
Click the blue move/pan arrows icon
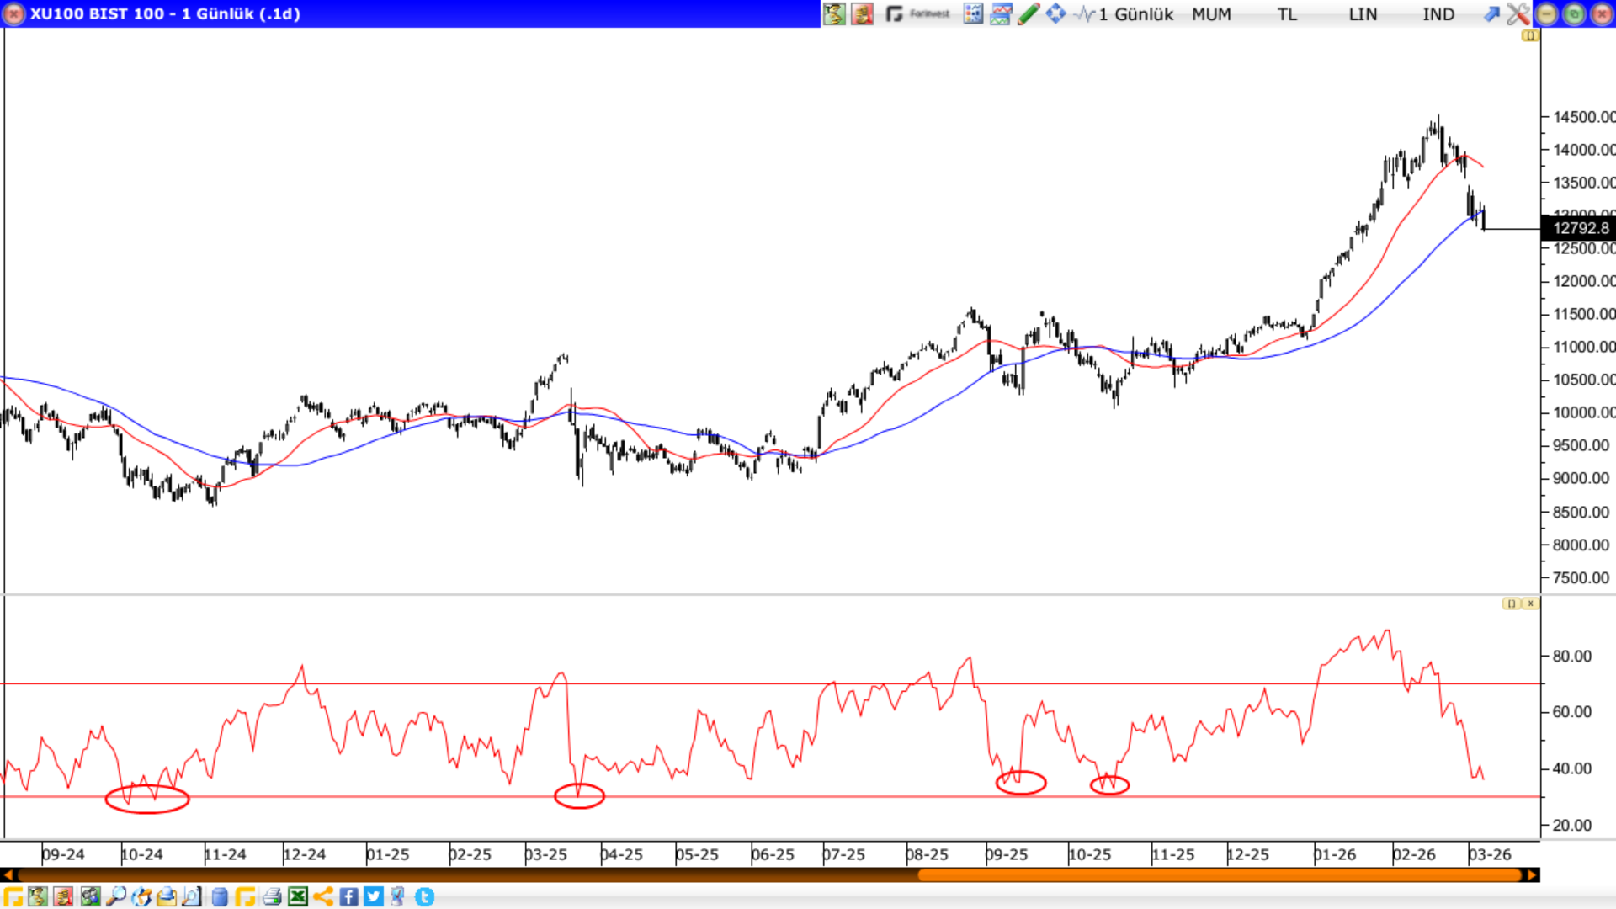(x=1055, y=13)
